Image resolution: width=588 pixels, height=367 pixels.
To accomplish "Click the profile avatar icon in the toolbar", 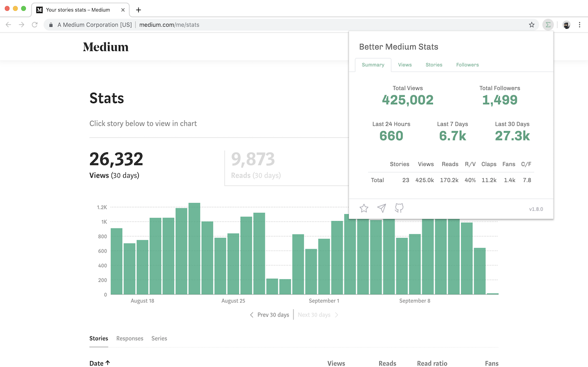I will 566,25.
